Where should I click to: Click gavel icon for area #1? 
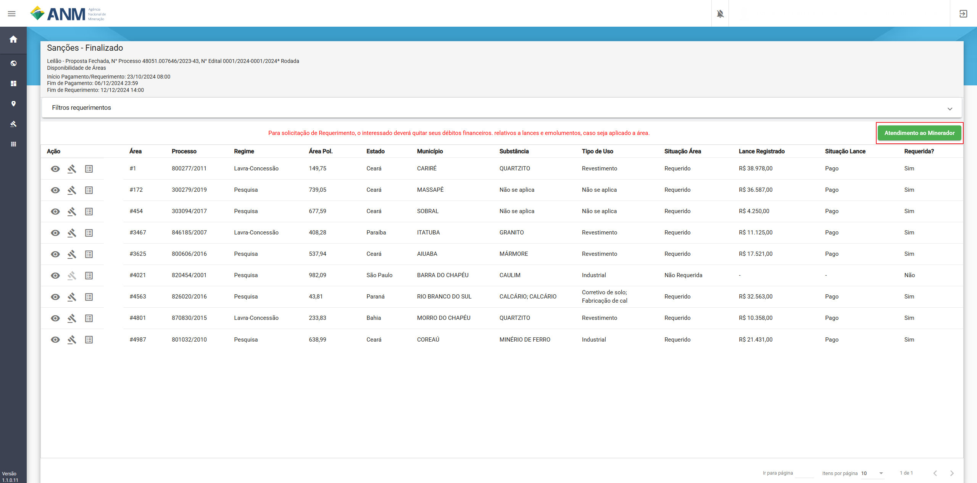pyautogui.click(x=72, y=169)
